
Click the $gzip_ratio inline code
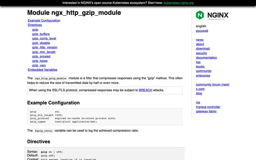tap(44, 131)
